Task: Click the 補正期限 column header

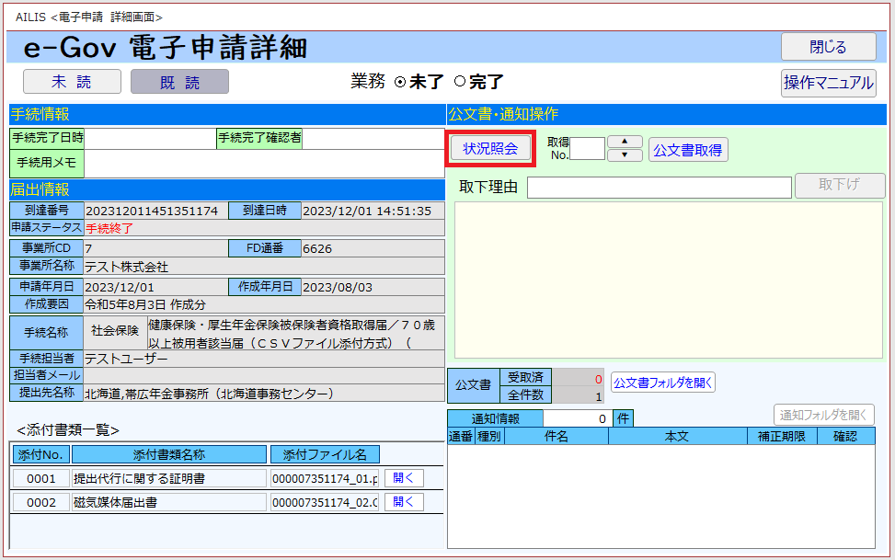Action: (x=782, y=436)
